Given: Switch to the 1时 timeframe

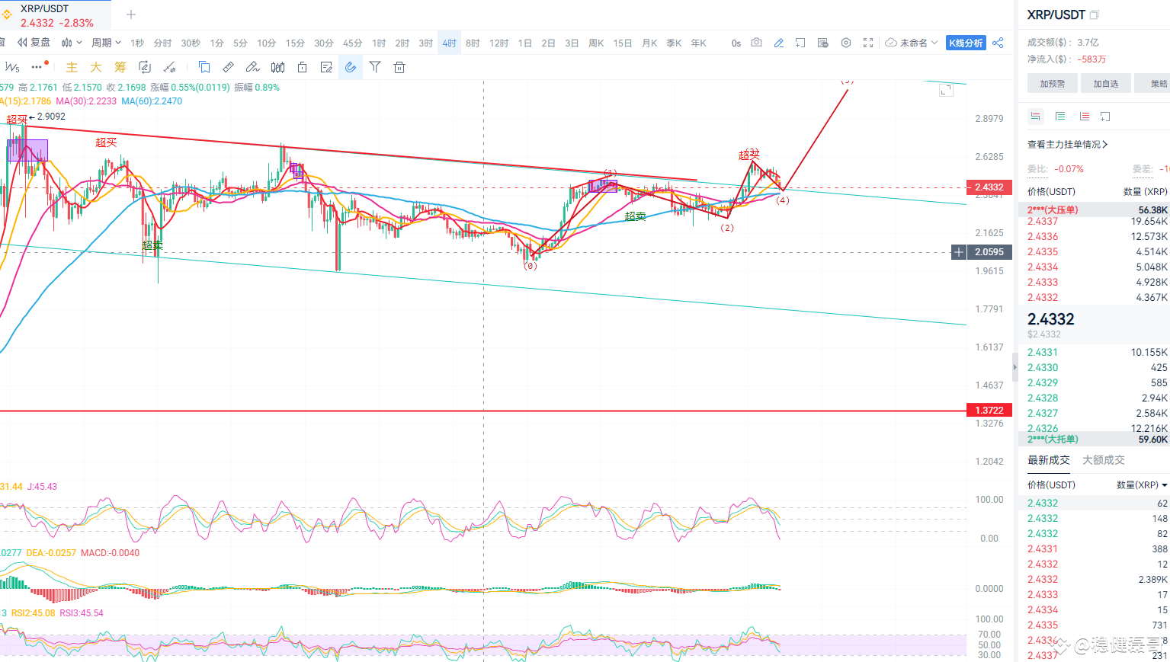Looking at the screenshot, I should tap(379, 43).
